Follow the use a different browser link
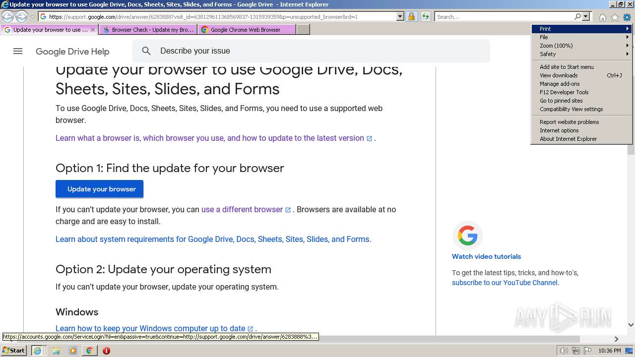The width and height of the screenshot is (635, 357). (246, 210)
